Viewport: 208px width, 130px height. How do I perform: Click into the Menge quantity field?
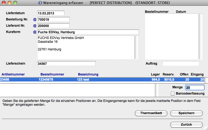pos(194,88)
